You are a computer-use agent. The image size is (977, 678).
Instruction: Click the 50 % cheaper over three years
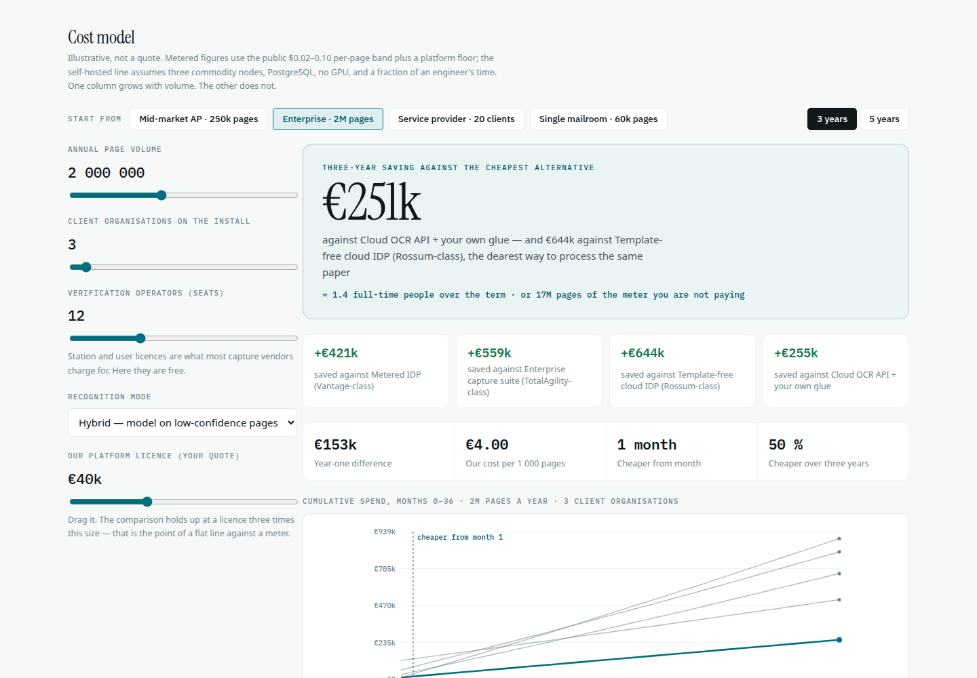(x=786, y=445)
